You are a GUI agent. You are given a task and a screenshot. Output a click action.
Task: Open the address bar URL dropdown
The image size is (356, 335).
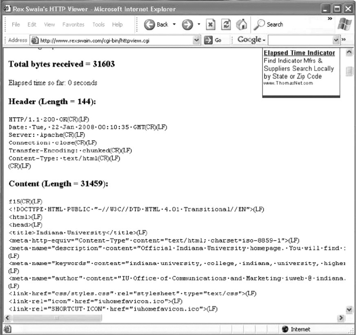click(x=196, y=41)
